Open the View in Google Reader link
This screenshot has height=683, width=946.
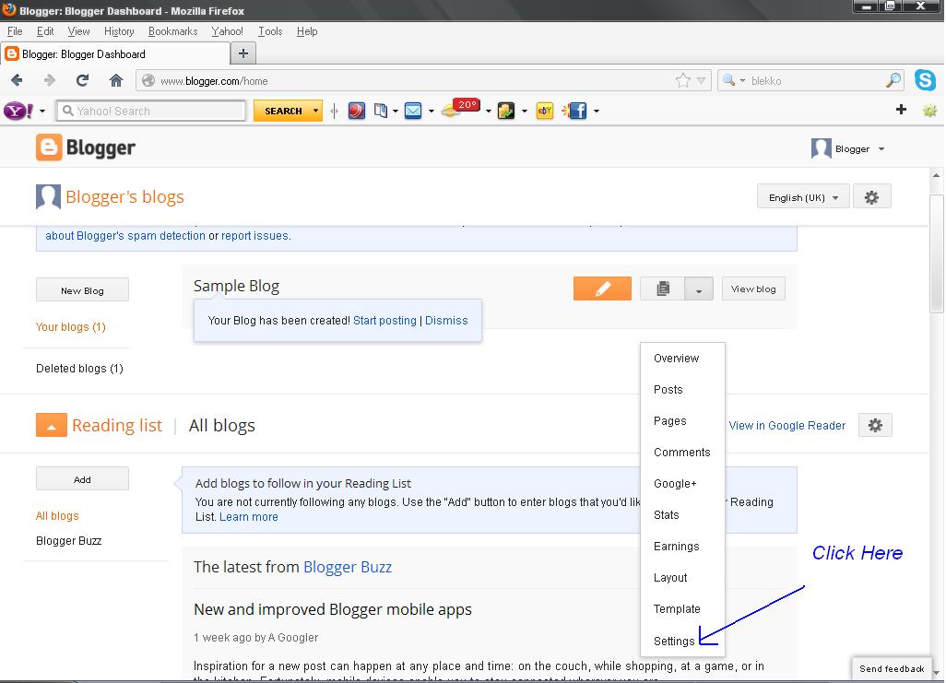click(x=786, y=425)
